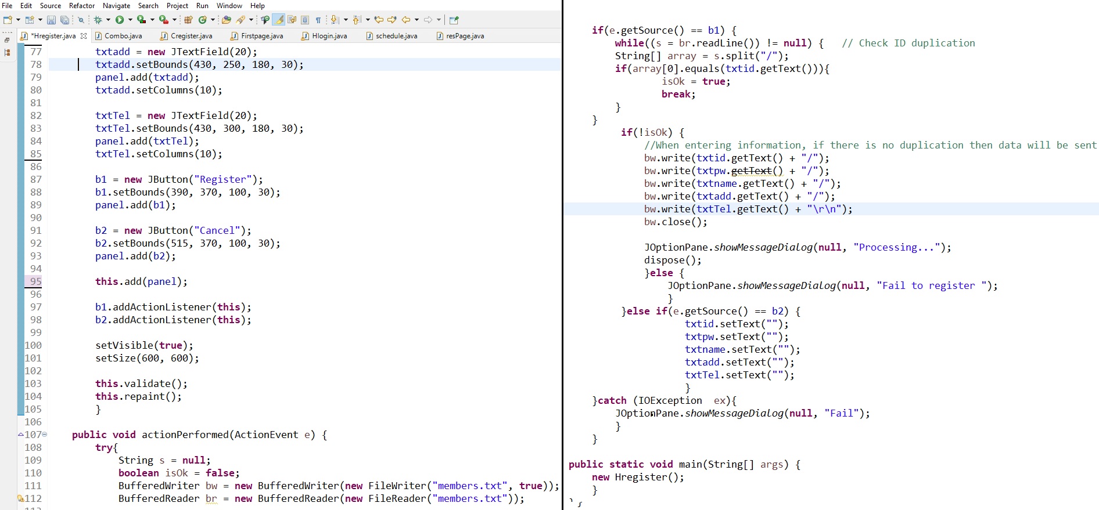Click the skip breakpoints icon
1099x510 pixels.
[x=81, y=20]
